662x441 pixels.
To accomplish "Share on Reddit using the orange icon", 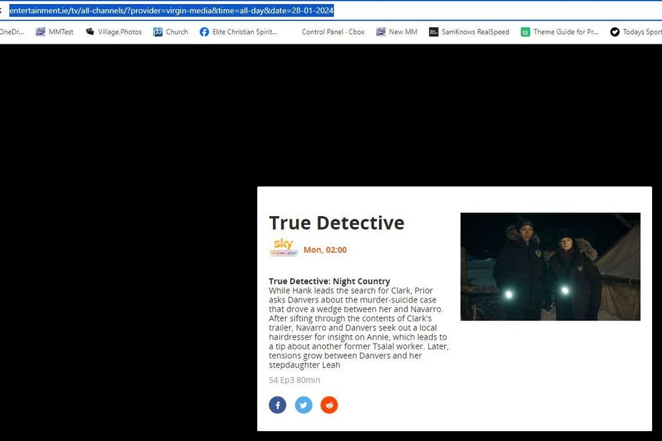I will pyautogui.click(x=329, y=405).
